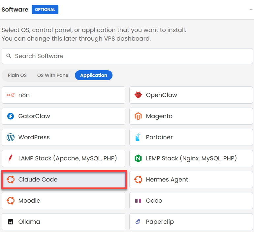Select the Hermes Agent application card
Image resolution: width=254 pixels, height=232 pixels.
191,180
